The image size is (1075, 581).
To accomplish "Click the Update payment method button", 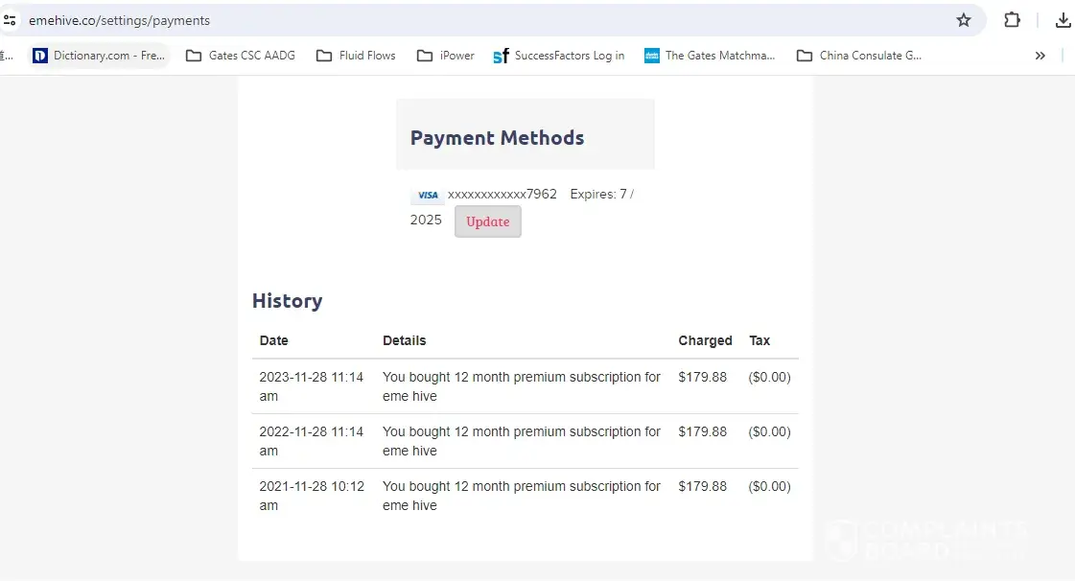I will pyautogui.click(x=487, y=221).
